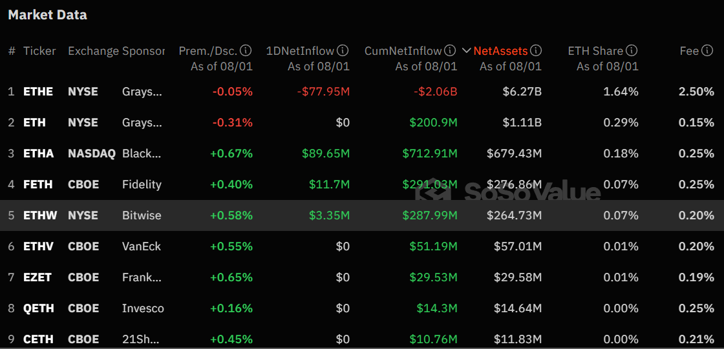Click the 2.50% fee value
The image size is (724, 349).
[696, 92]
